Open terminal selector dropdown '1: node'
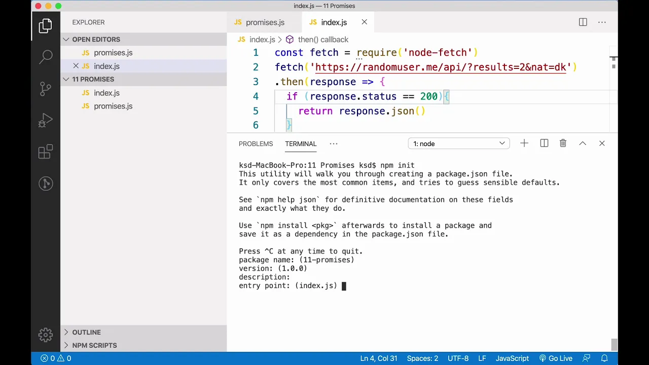The width and height of the screenshot is (649, 365). click(459, 143)
